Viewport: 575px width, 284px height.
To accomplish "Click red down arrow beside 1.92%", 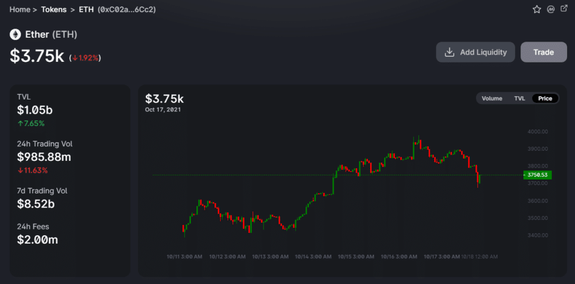I will (x=74, y=58).
